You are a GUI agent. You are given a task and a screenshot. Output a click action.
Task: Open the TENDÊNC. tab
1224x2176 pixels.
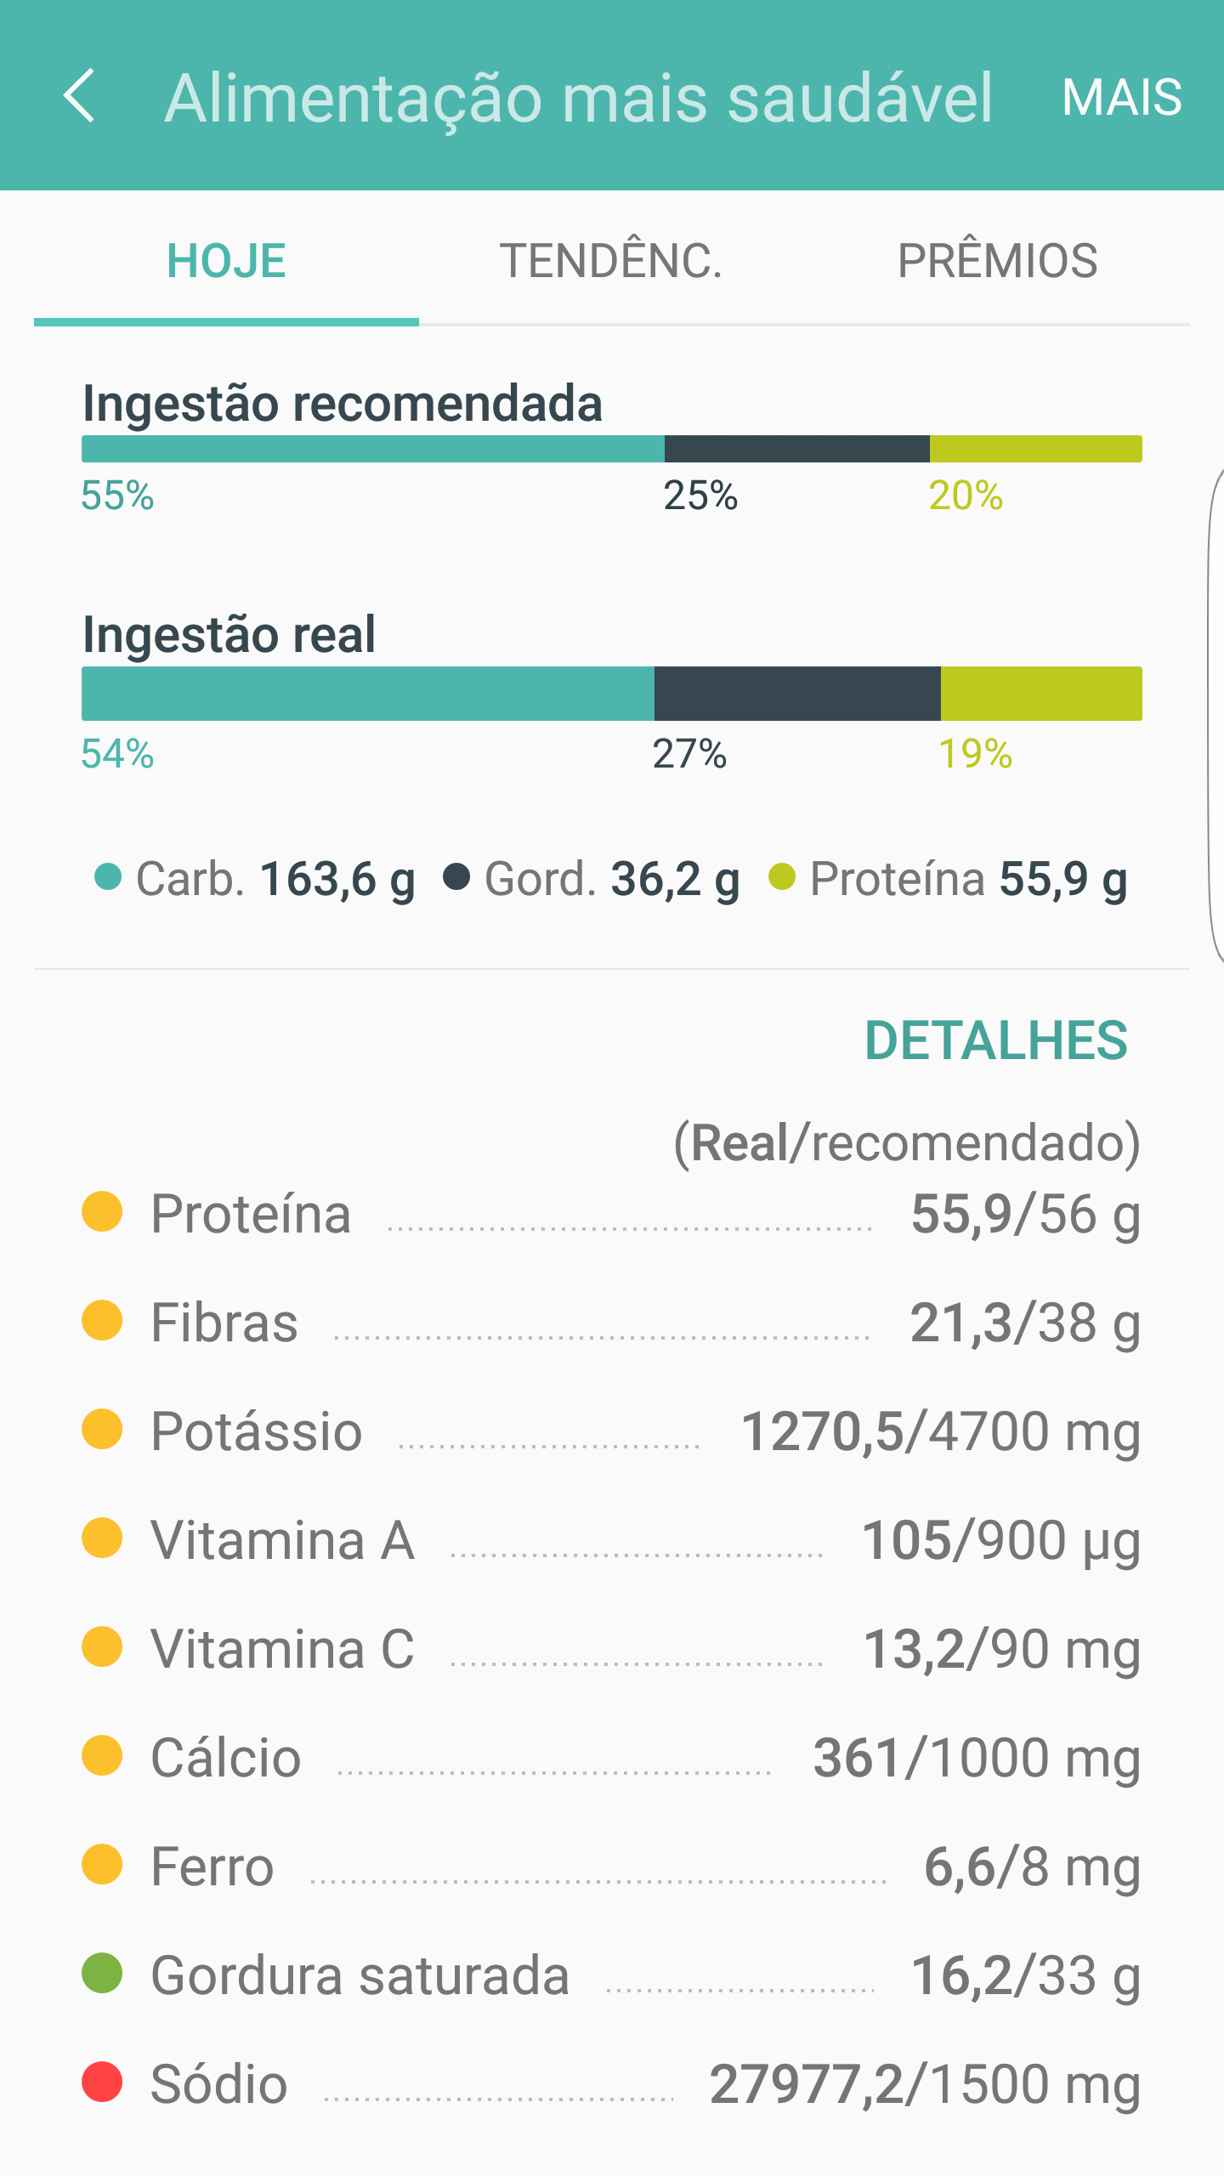click(610, 261)
